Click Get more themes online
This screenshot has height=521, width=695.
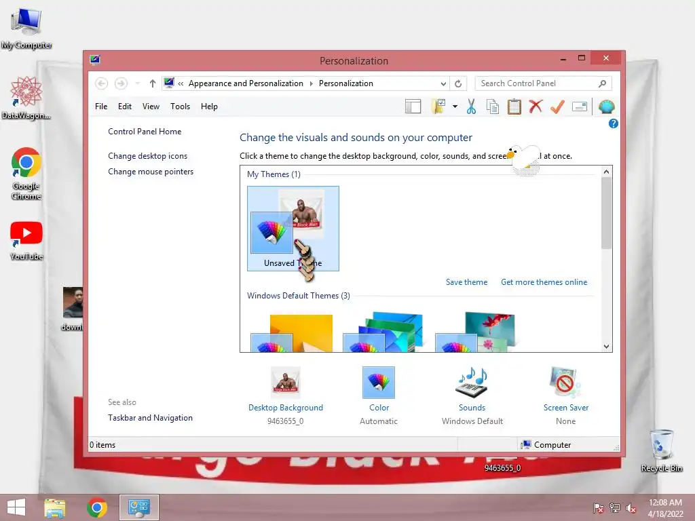pyautogui.click(x=544, y=282)
